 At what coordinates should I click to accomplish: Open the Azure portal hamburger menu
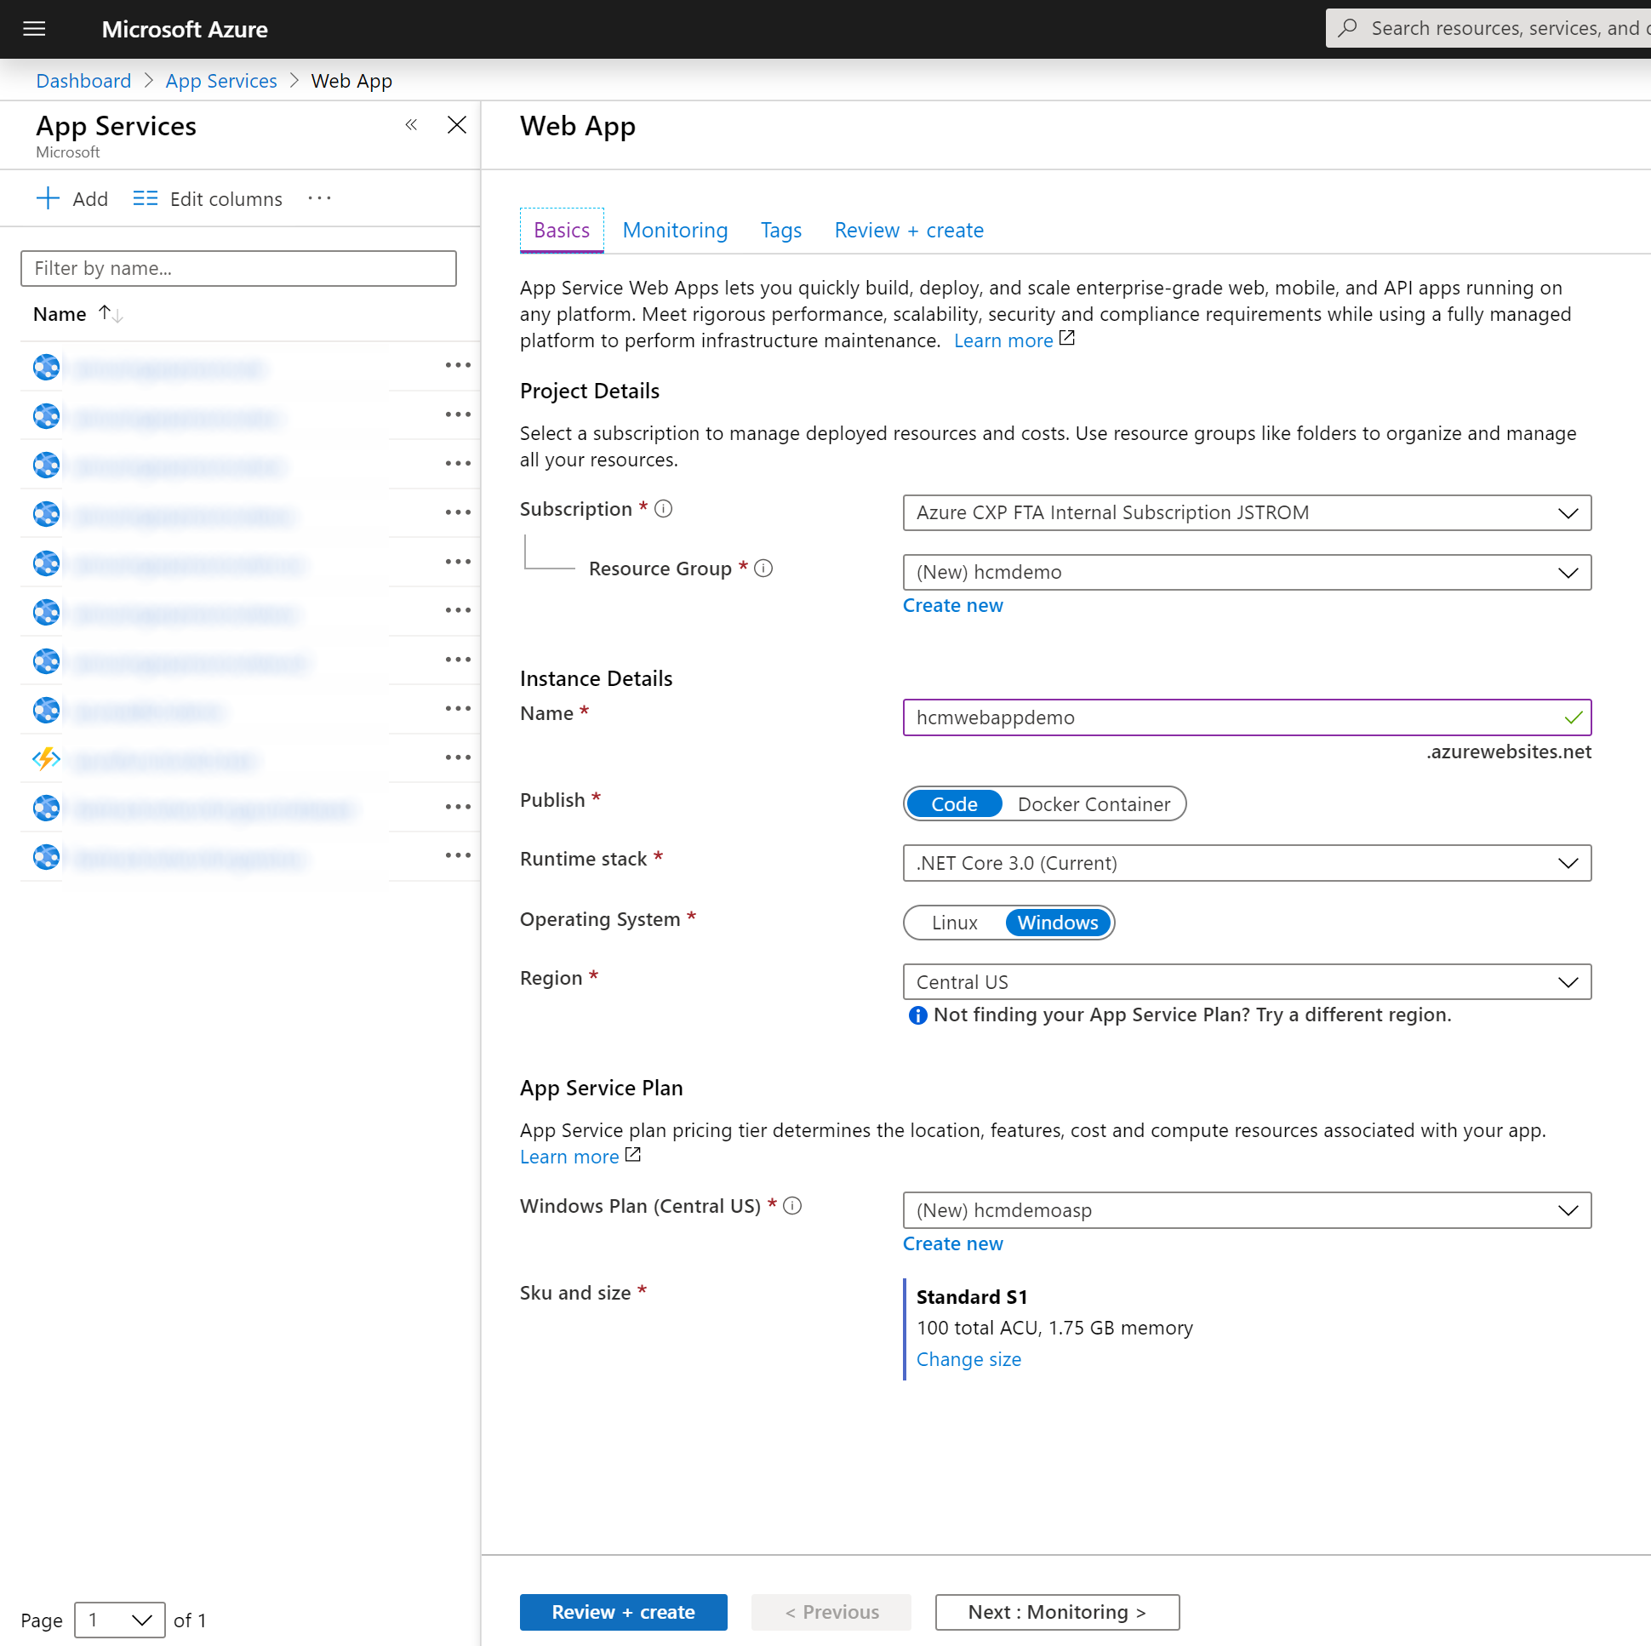[34, 28]
